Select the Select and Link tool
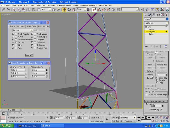The image size is (170, 128). (14, 10)
